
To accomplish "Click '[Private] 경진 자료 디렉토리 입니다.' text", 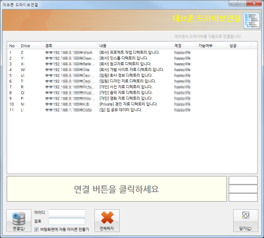I will tap(129, 104).
